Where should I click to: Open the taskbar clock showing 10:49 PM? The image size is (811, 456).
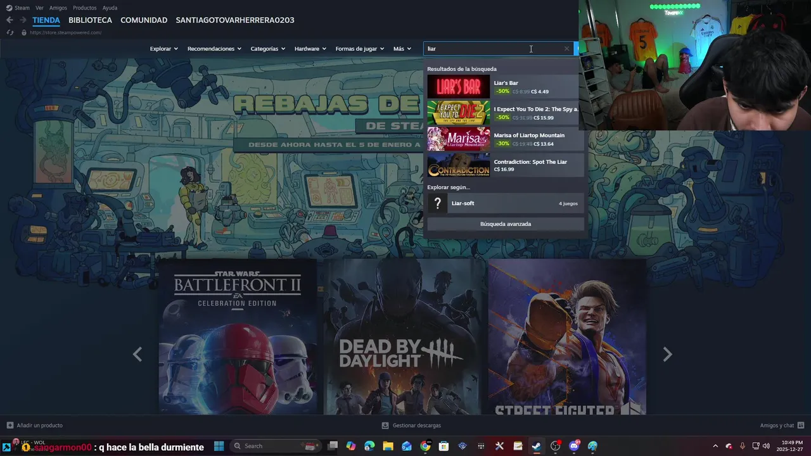(x=789, y=446)
